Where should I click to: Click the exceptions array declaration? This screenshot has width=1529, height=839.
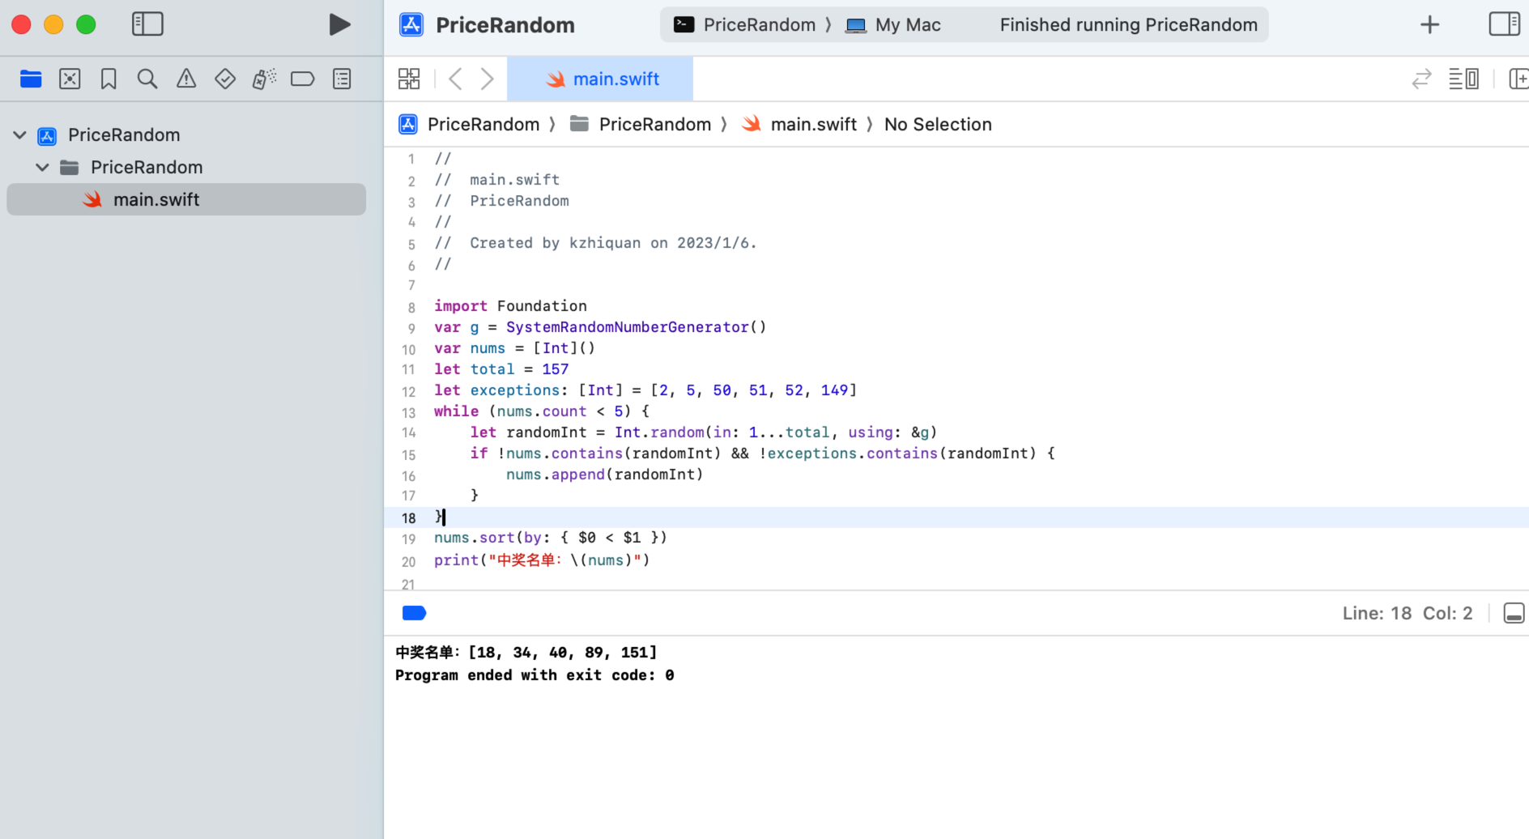[x=645, y=390]
